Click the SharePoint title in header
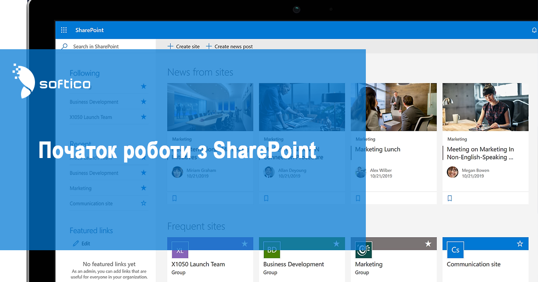The width and height of the screenshot is (538, 282). (x=89, y=30)
